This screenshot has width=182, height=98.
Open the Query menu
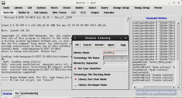click(x=105, y=8)
